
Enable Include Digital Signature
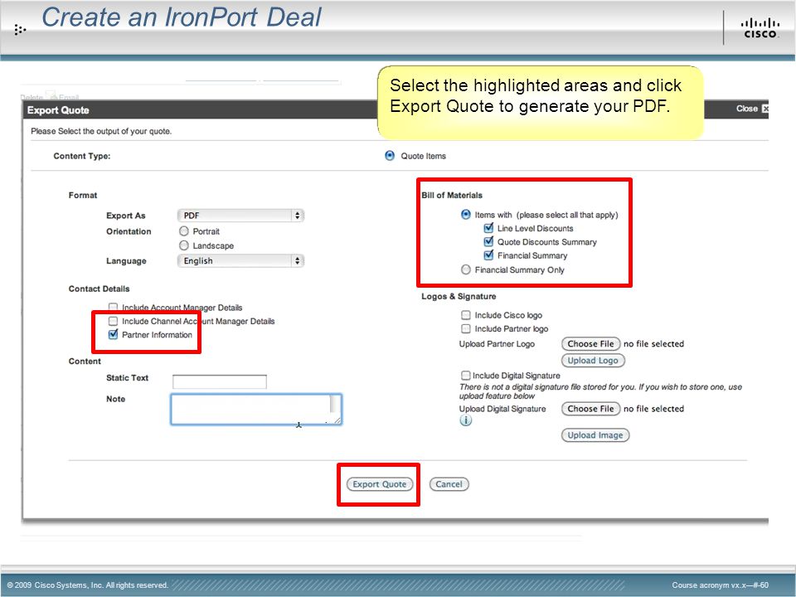465,375
